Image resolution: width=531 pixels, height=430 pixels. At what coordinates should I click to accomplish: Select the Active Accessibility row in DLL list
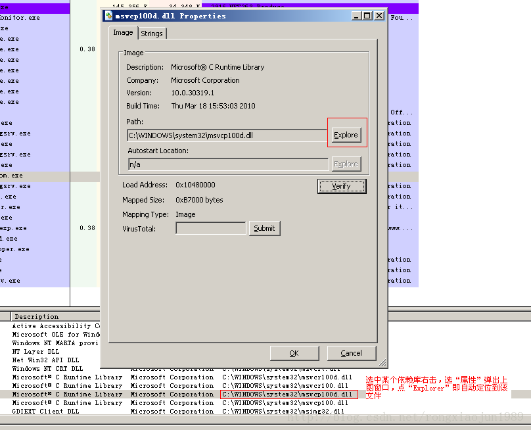point(57,325)
